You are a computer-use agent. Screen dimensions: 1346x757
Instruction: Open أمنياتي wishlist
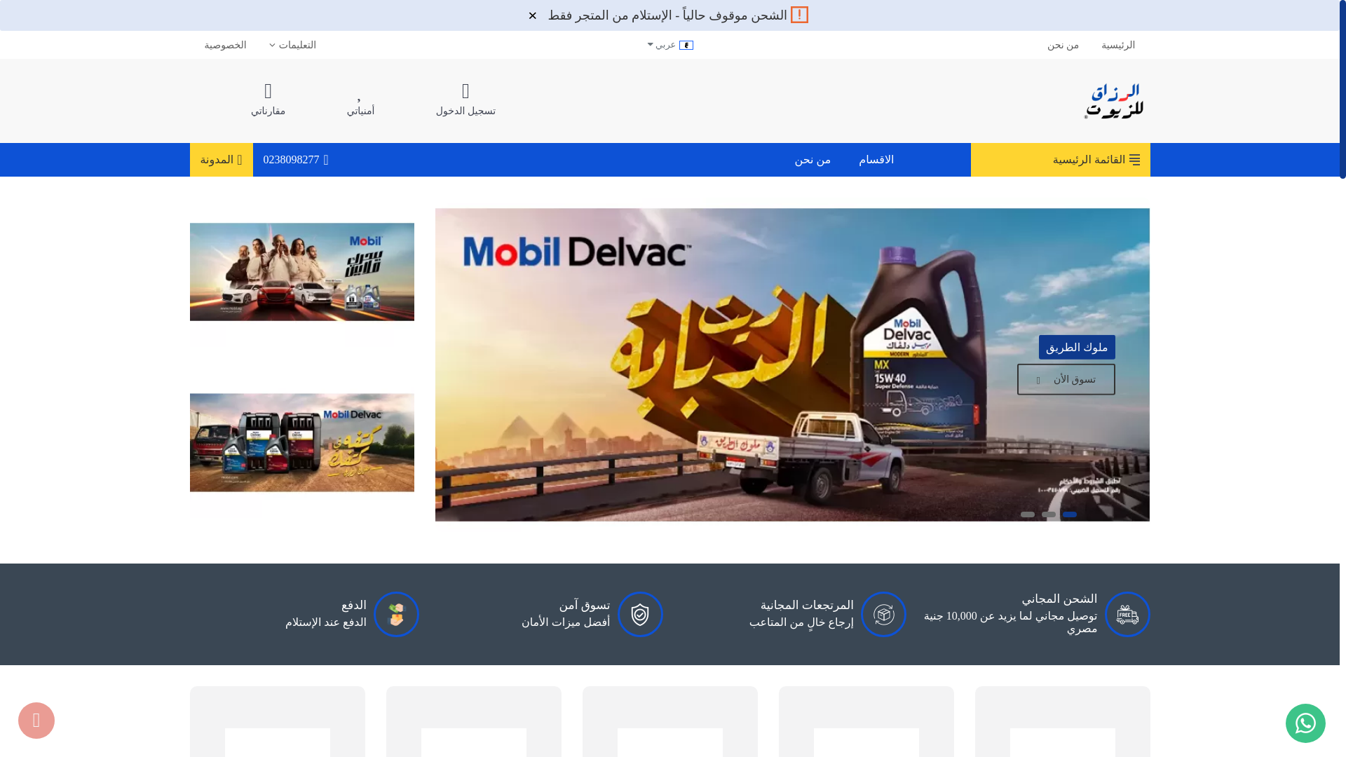point(360,100)
